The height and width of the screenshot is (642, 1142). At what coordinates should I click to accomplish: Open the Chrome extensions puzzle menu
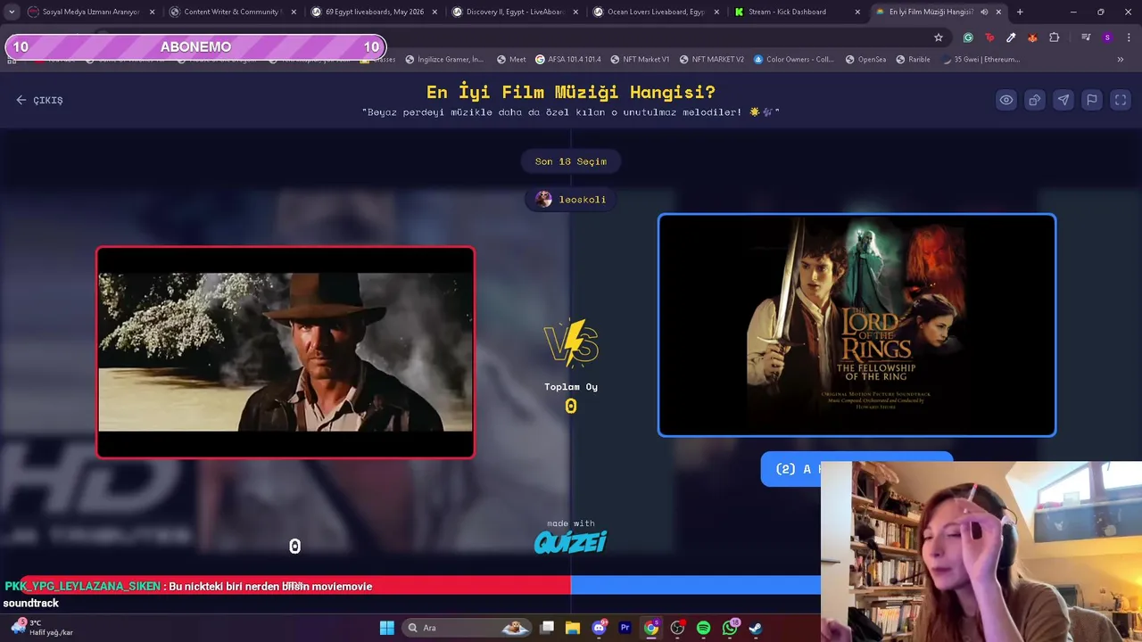click(1055, 37)
